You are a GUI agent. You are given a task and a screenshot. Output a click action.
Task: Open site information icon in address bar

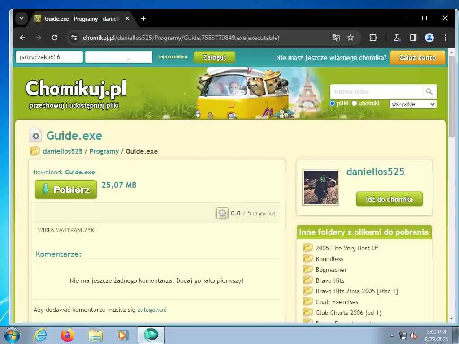pos(74,38)
